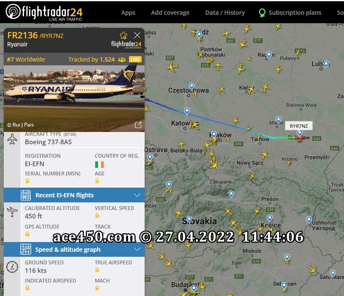Click the RYR7NZ callsign label on map
Viewport: 344px width, 296px height.
coord(299,126)
